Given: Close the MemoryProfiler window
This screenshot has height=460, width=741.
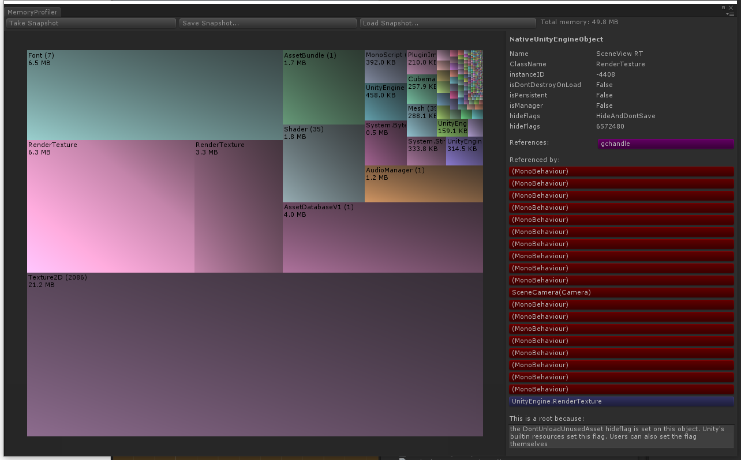Looking at the screenshot, I should (731, 7).
